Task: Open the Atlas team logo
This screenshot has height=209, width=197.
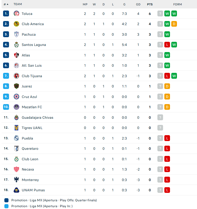Action: (x=16, y=55)
